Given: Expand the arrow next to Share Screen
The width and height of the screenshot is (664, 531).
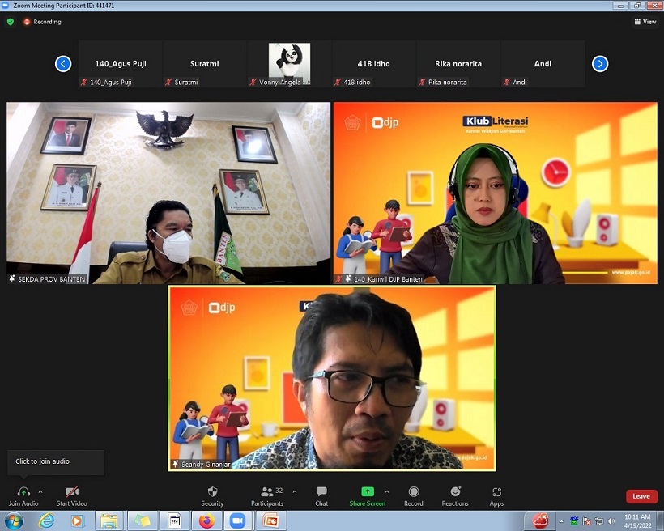Looking at the screenshot, I should point(387,491).
